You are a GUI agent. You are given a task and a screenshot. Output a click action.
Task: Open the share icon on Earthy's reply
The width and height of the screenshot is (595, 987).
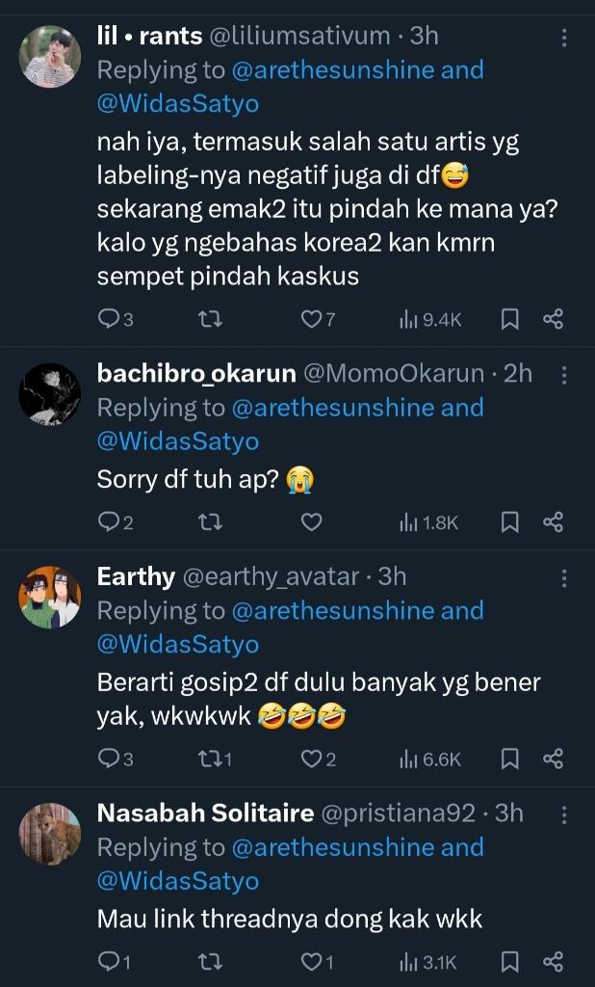(556, 759)
